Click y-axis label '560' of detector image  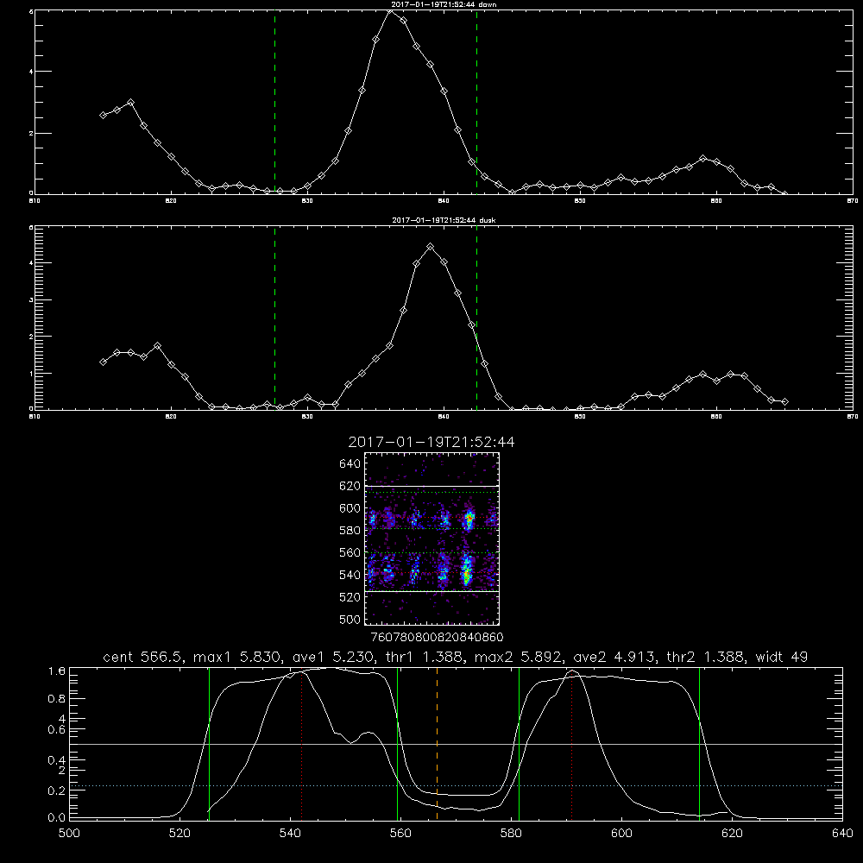pyautogui.click(x=350, y=552)
